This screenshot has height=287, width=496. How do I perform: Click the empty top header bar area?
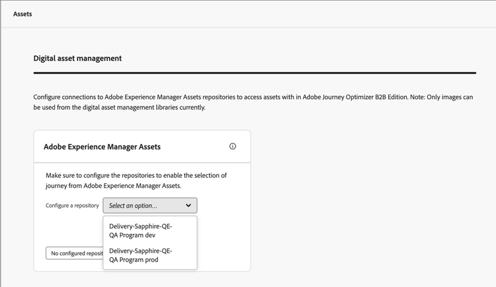tap(265, 13)
